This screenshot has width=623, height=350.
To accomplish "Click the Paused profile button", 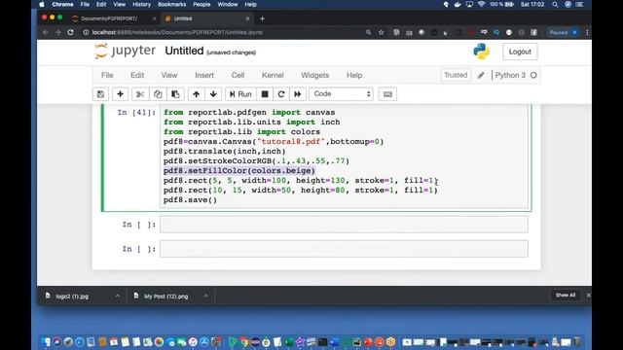I will (563, 32).
